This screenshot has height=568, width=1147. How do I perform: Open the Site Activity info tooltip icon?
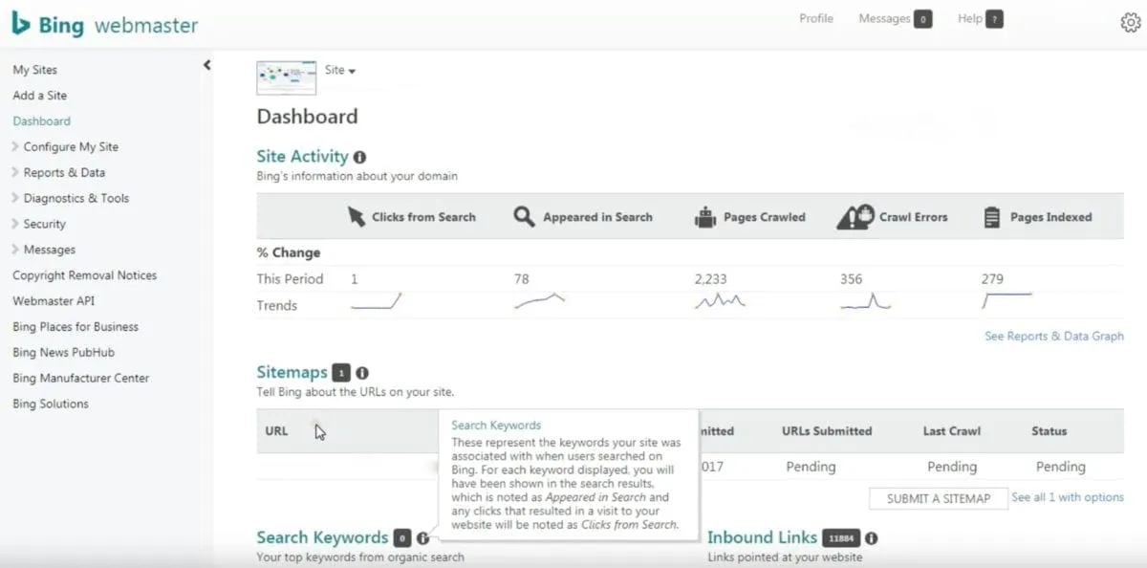(359, 157)
